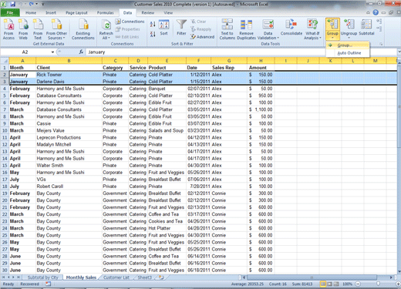Expand the Ungroup dropdown arrow
Viewport: 401px width, 289px height.
click(x=349, y=38)
